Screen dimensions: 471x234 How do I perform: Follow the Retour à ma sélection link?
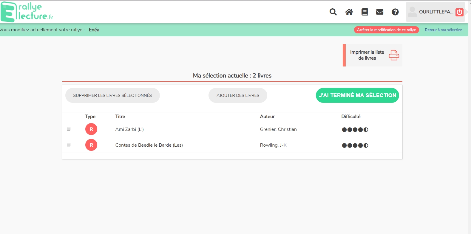point(444,30)
